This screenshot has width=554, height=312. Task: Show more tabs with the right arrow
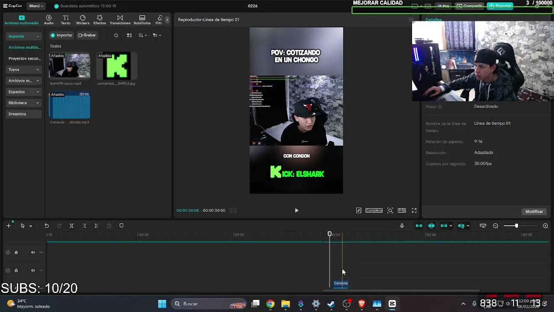pos(167,20)
